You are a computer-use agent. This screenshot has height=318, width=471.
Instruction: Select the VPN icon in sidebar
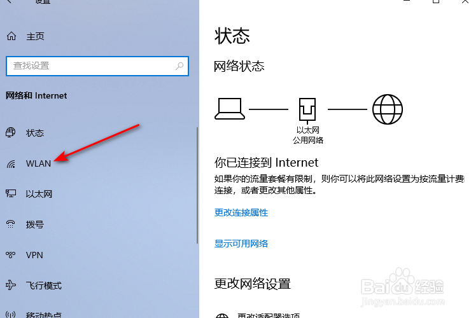pos(11,255)
